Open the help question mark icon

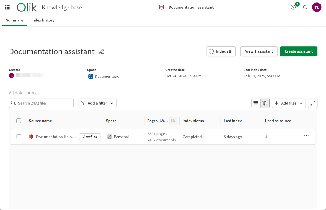tap(293, 7)
